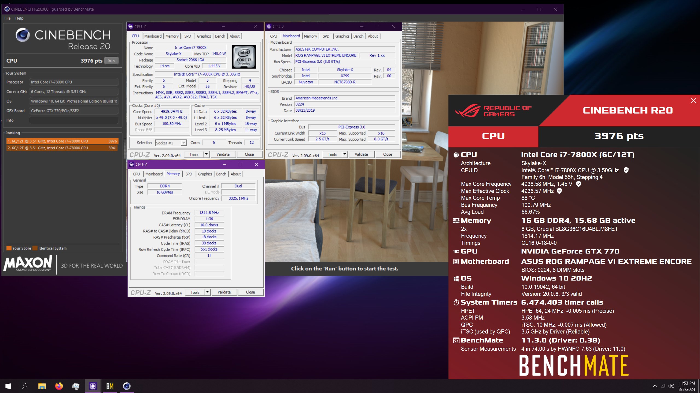Open the Help menu in Cinebench
The image size is (700, 393).
19,18
